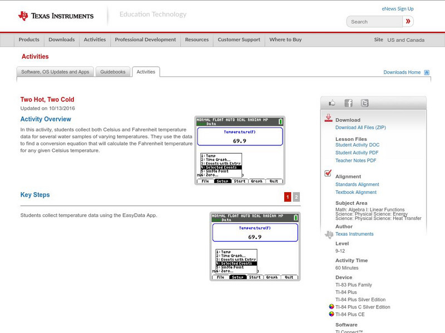Click the Activity Overview heading

(x=46, y=119)
